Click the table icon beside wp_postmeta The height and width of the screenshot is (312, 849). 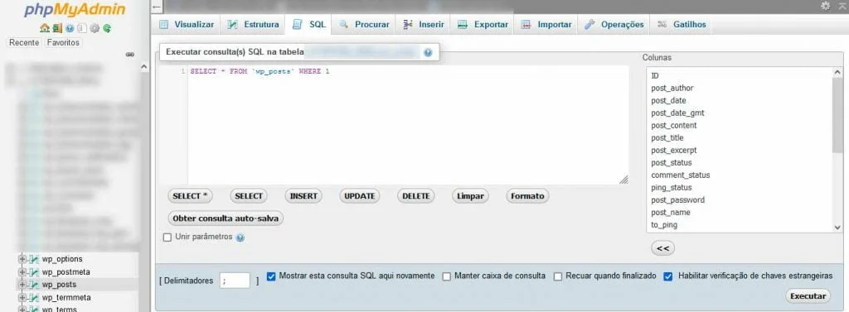coord(34,272)
